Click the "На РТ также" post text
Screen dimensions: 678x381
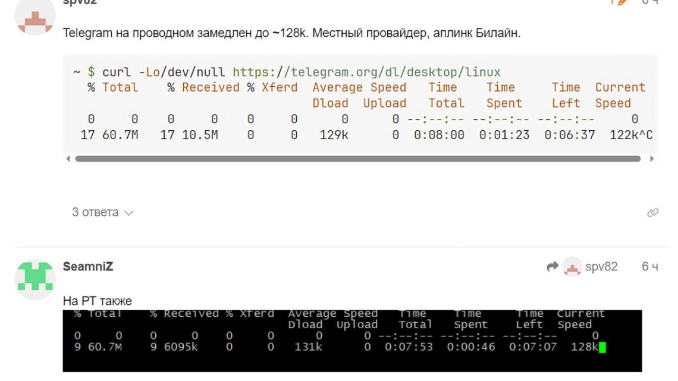point(98,301)
